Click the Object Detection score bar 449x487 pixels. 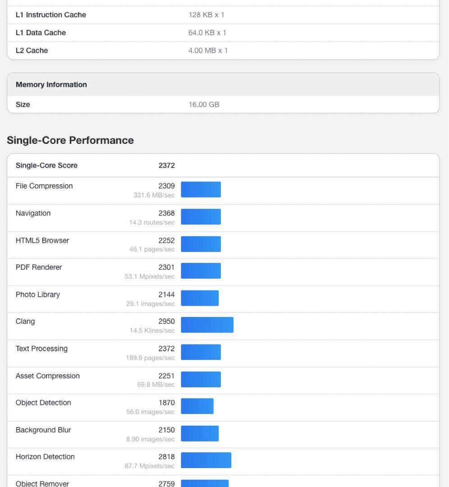click(x=197, y=406)
